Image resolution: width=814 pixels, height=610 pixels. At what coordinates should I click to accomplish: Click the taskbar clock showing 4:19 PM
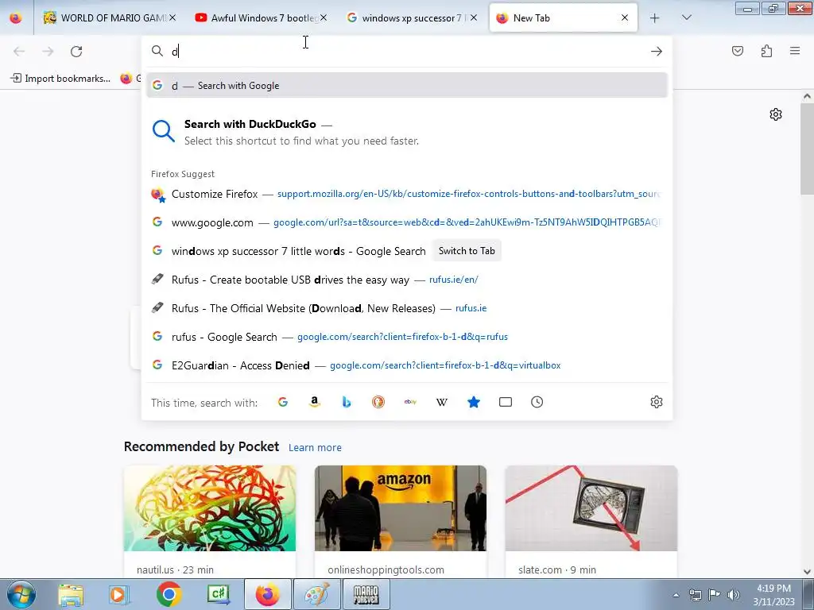(x=773, y=595)
